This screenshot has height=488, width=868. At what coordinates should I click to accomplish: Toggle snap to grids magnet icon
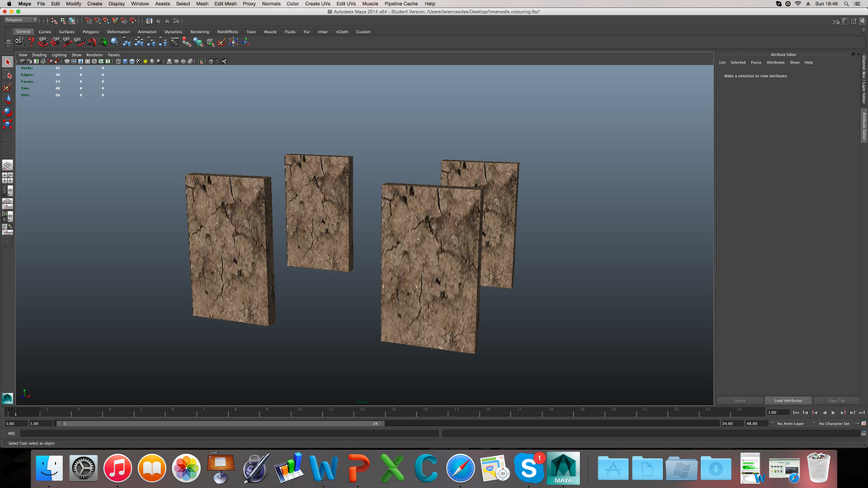[88, 20]
